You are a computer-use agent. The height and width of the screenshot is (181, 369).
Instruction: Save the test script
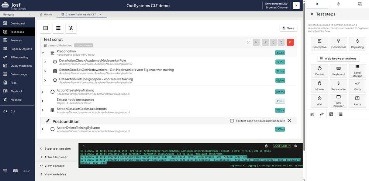click(x=289, y=28)
